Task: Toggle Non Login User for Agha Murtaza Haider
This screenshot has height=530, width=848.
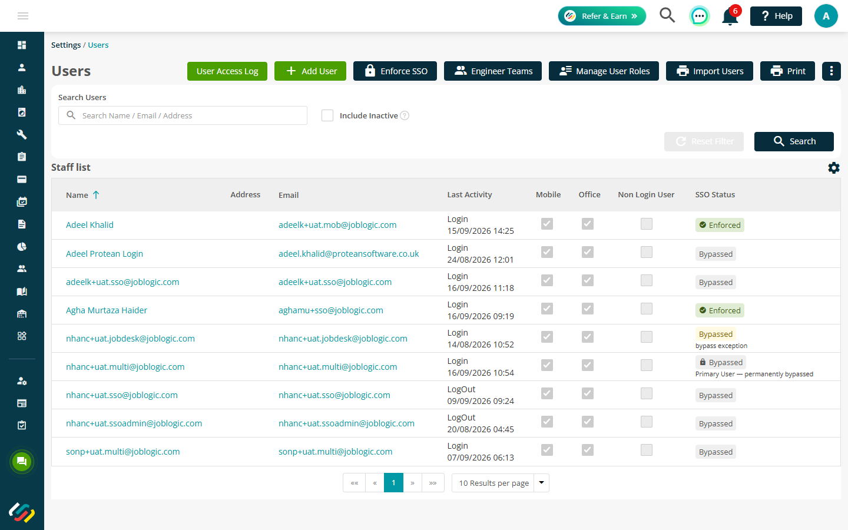Action: tap(647, 309)
